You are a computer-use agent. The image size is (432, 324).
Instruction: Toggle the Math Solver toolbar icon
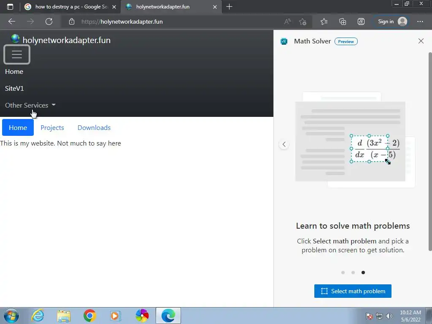click(361, 22)
